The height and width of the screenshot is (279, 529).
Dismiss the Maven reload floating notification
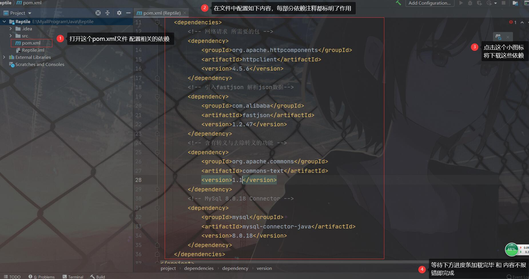pos(508,37)
